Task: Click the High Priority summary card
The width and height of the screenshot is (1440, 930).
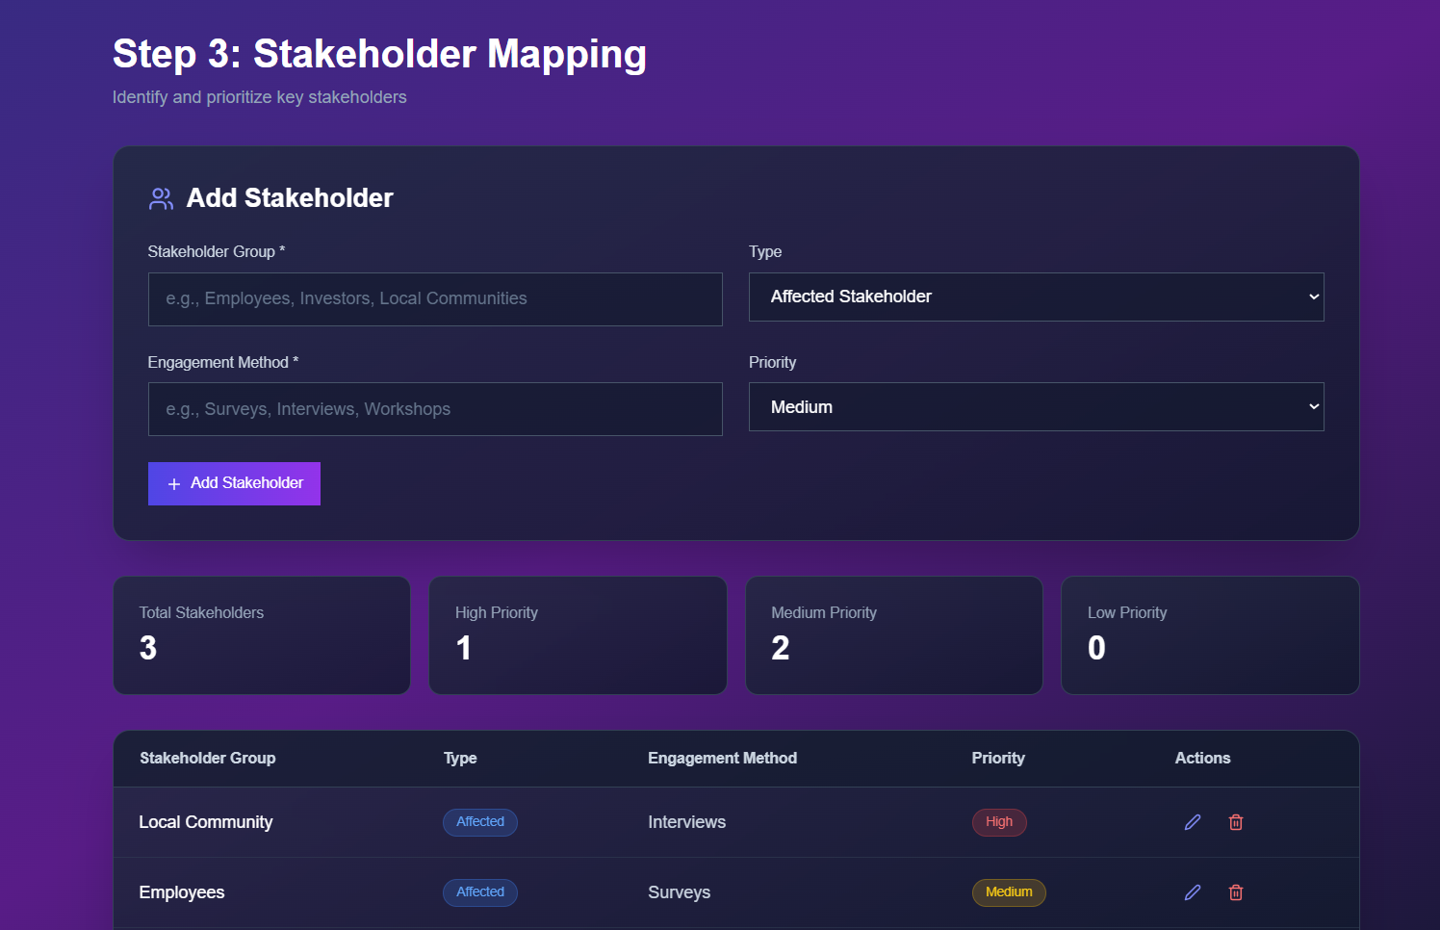Action: click(x=578, y=635)
